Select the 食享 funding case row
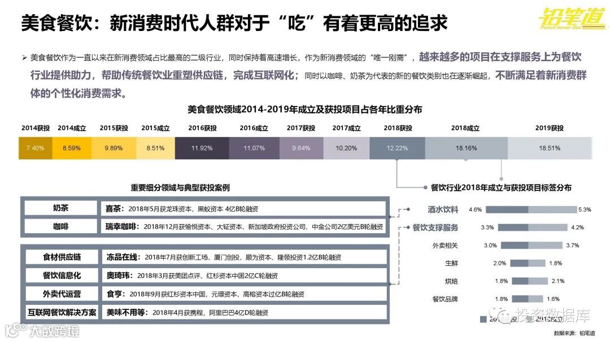610x342 pixels. (x=245, y=294)
